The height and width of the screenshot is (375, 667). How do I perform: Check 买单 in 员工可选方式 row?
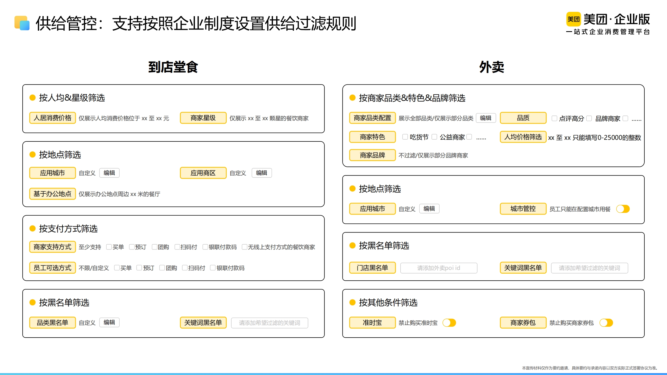[x=117, y=268]
